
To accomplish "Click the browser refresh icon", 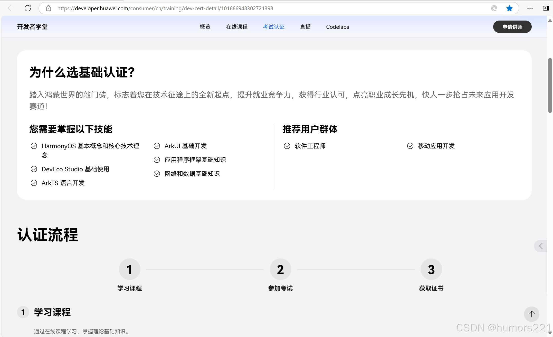I will [28, 8].
